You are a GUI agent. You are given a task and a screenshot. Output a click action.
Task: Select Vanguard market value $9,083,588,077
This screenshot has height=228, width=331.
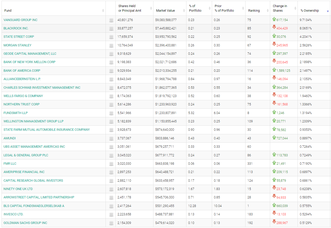tap(166, 20)
